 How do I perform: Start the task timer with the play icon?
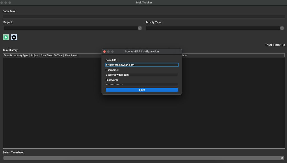tap(6, 37)
